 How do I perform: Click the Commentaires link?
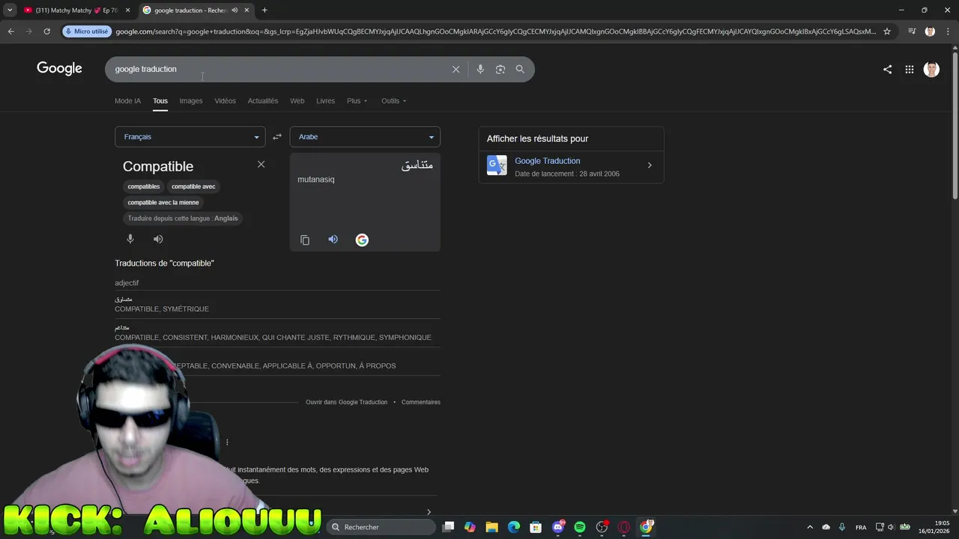(x=421, y=402)
